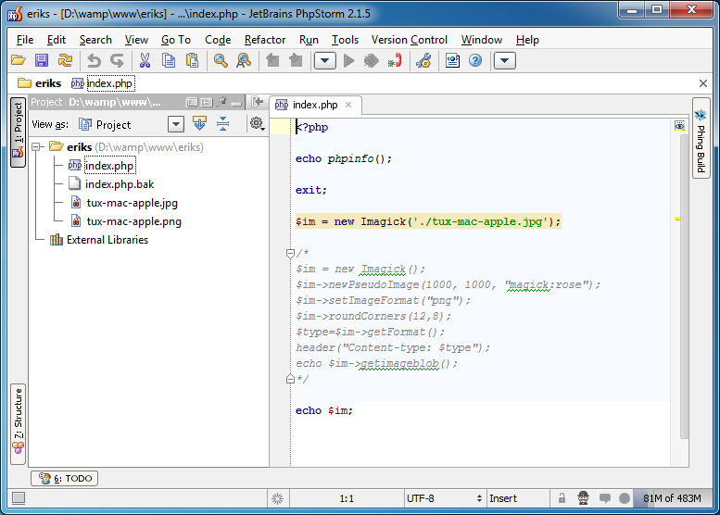720x515 pixels.
Task: Click the floating mode panel icon
Action: pos(192,103)
